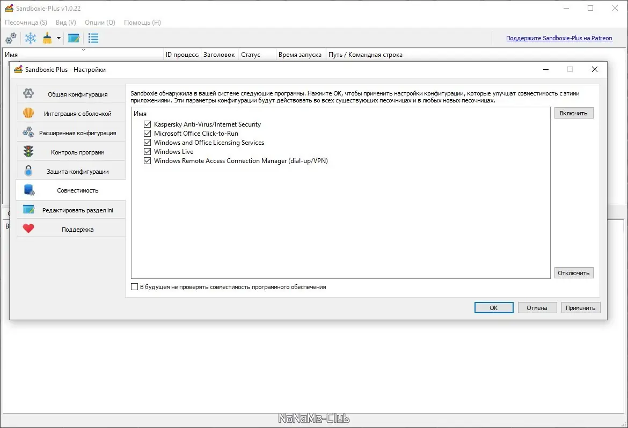Click the Sandboxie-Plus icon in main title bar
The image size is (628, 428).
(9, 8)
